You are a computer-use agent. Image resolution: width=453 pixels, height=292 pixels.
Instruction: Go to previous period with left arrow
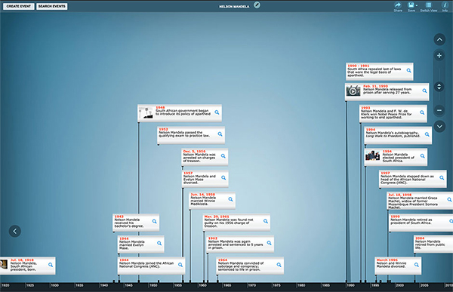click(x=15, y=231)
